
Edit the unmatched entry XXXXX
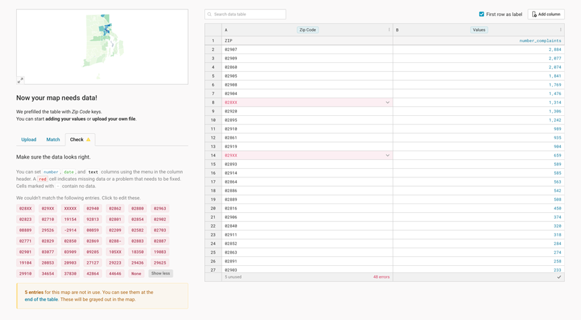[x=70, y=209]
